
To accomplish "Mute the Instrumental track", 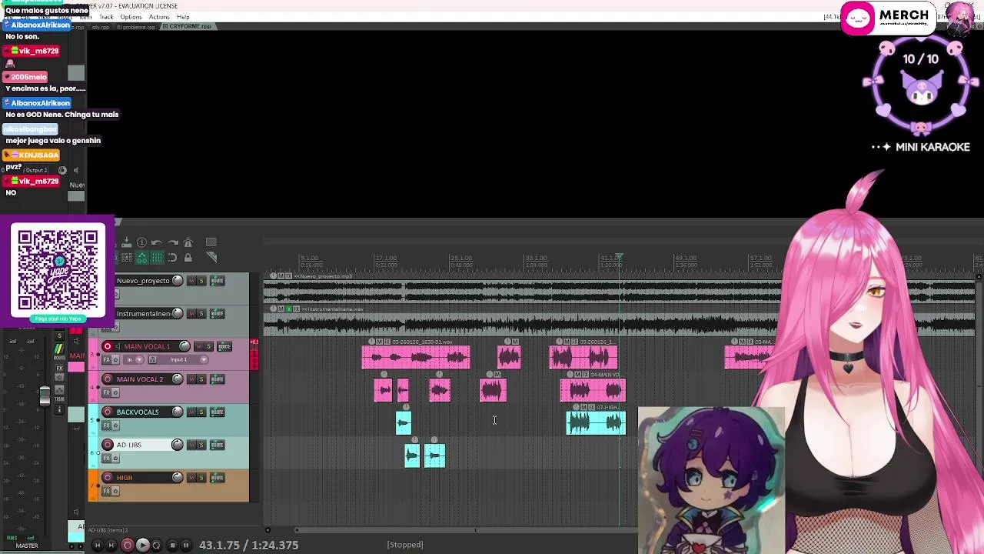I will pyautogui.click(x=191, y=313).
